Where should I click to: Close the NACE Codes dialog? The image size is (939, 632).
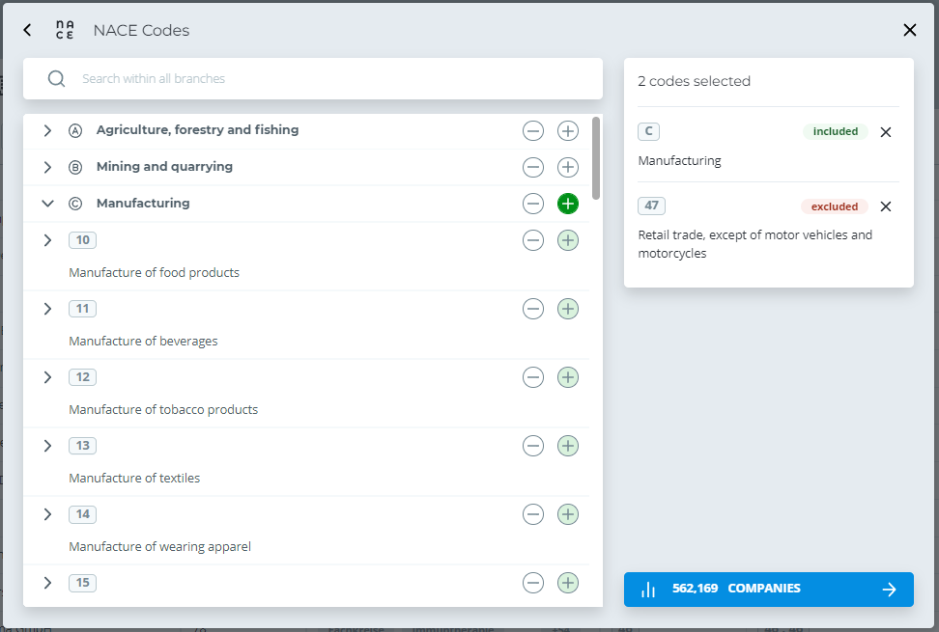pyautogui.click(x=909, y=30)
